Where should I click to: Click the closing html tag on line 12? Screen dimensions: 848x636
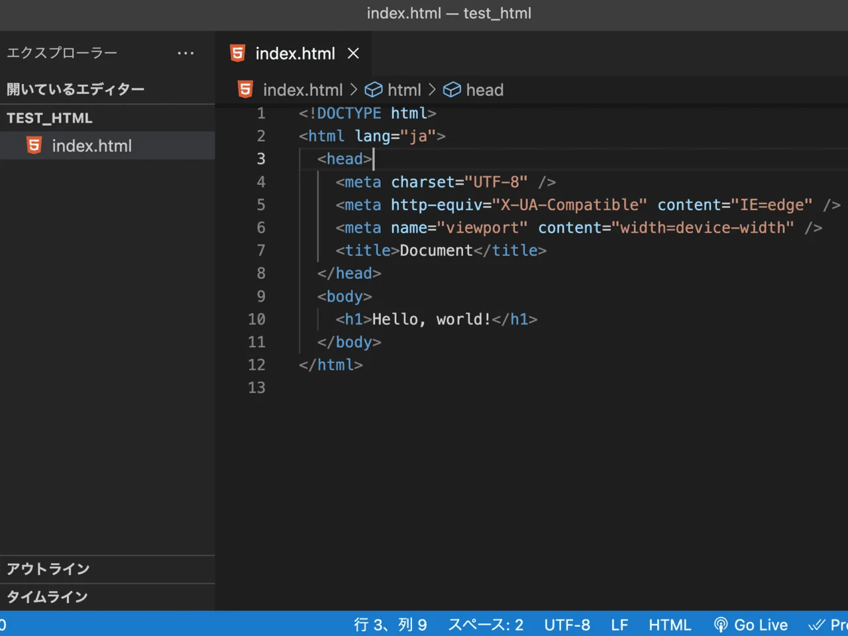(331, 365)
